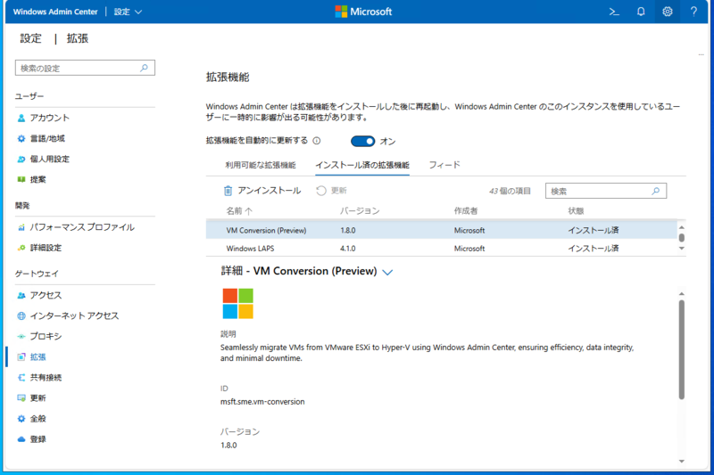
Task: Click the パフォーマンス プロファイル icon
Action: pos(21,227)
